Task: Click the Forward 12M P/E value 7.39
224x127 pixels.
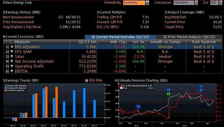Action: 145,22
